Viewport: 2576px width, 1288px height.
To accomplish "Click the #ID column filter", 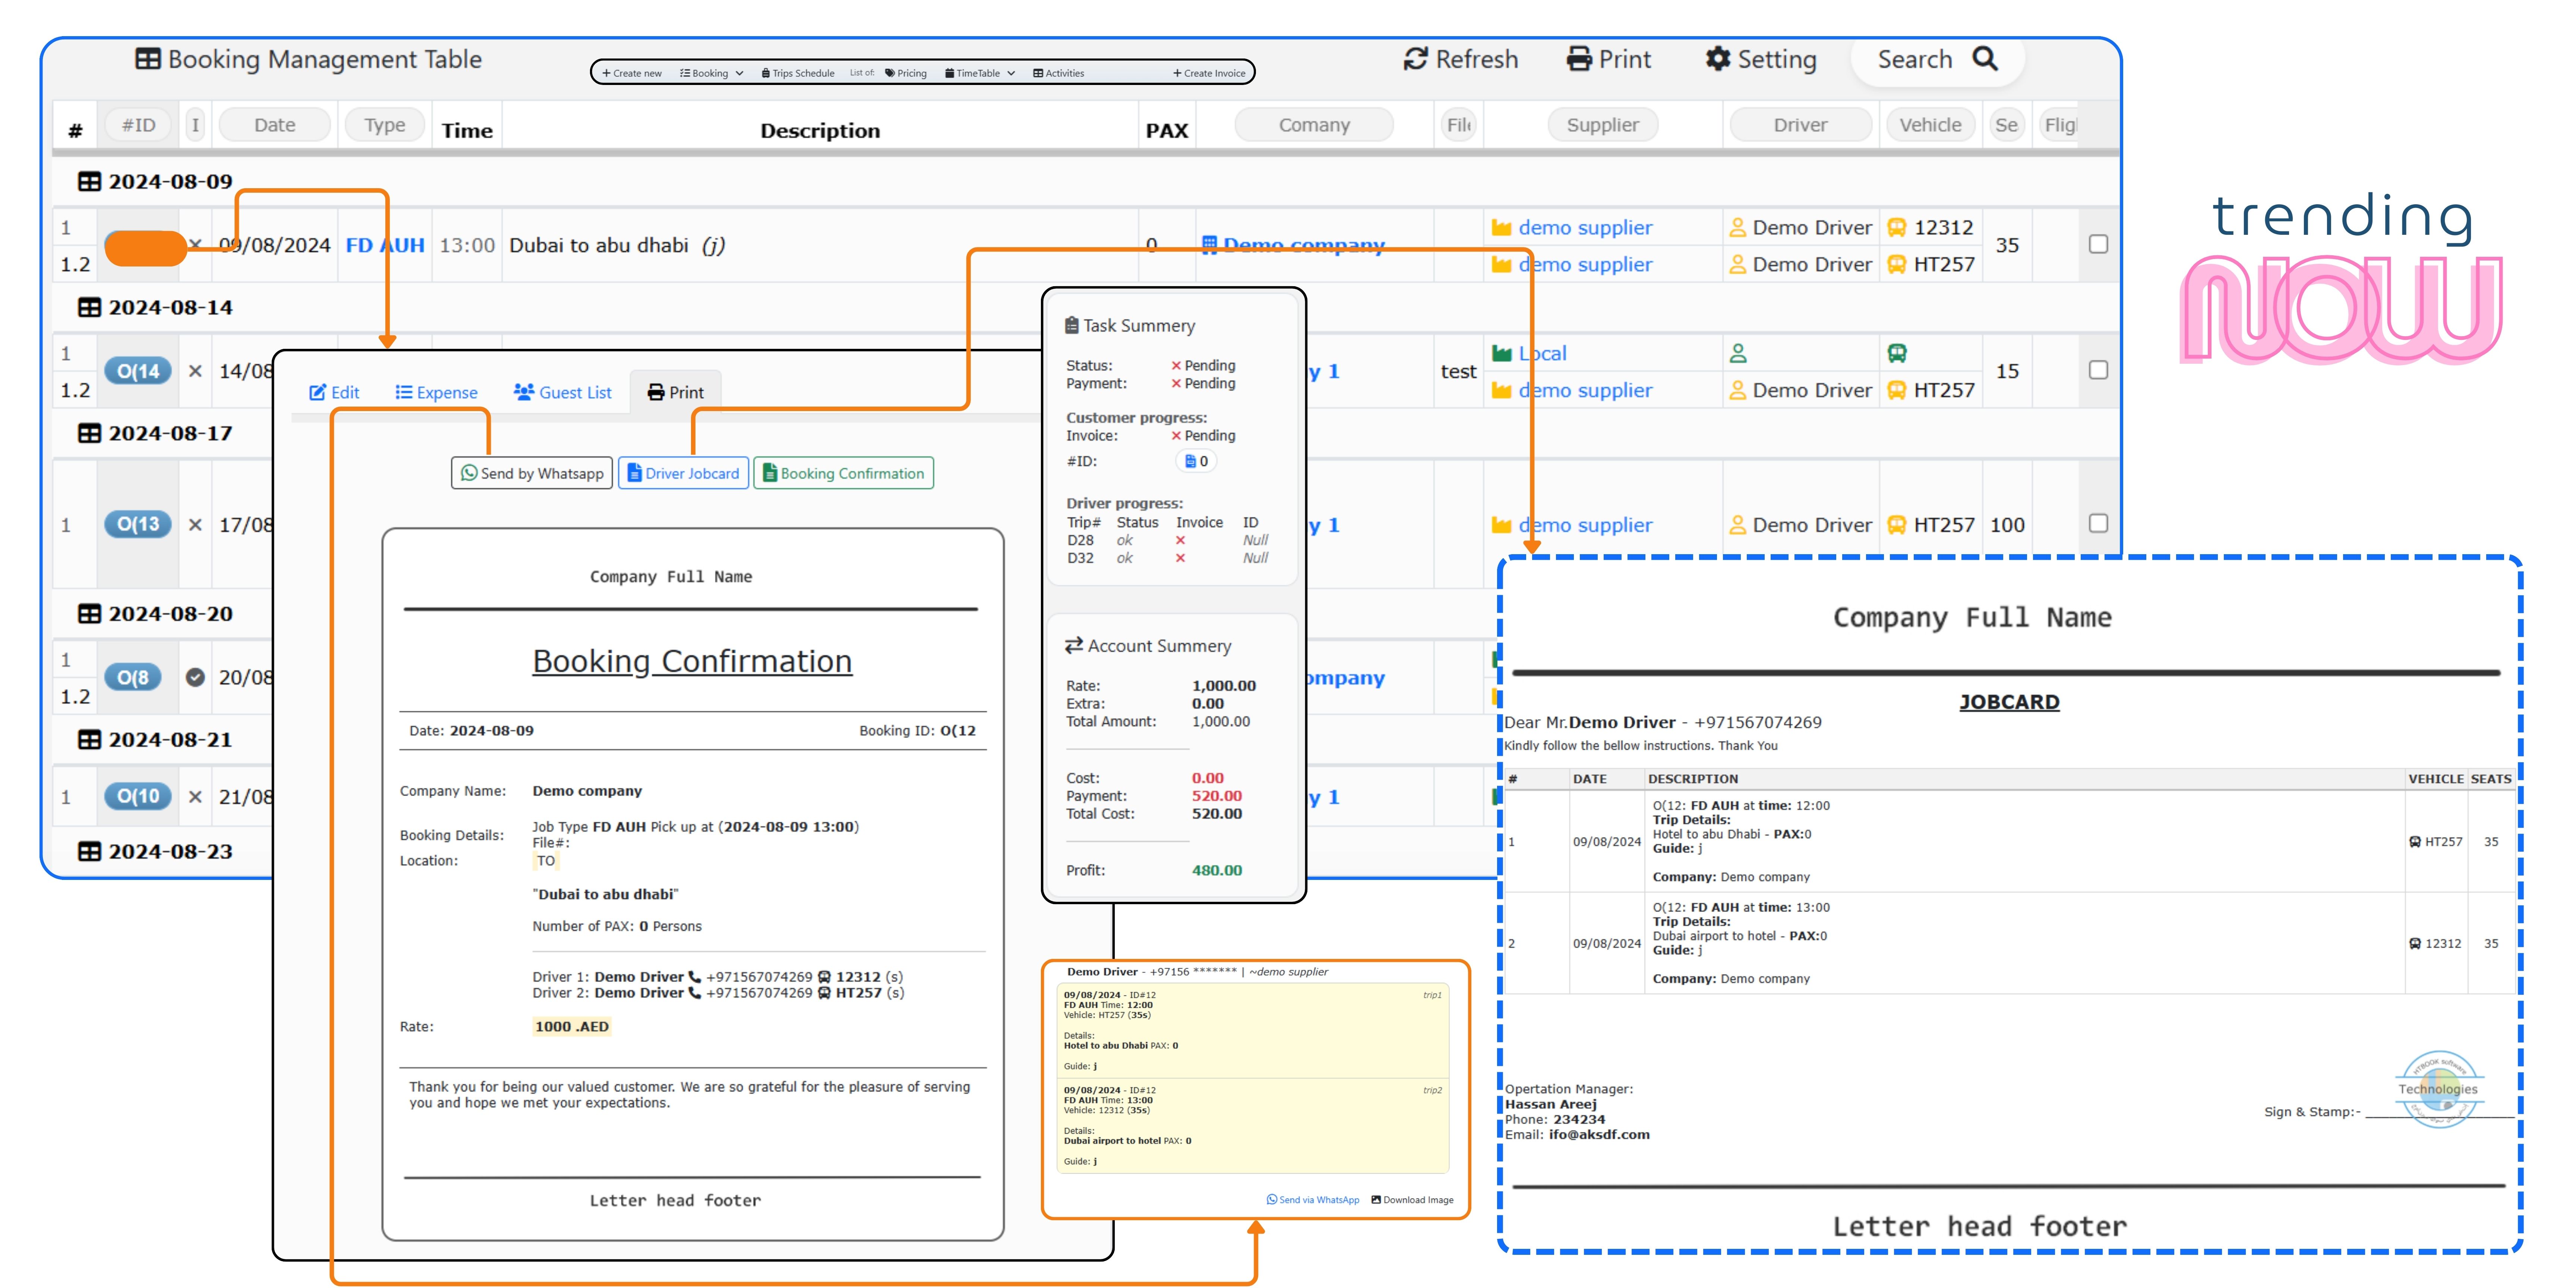I will (x=138, y=125).
